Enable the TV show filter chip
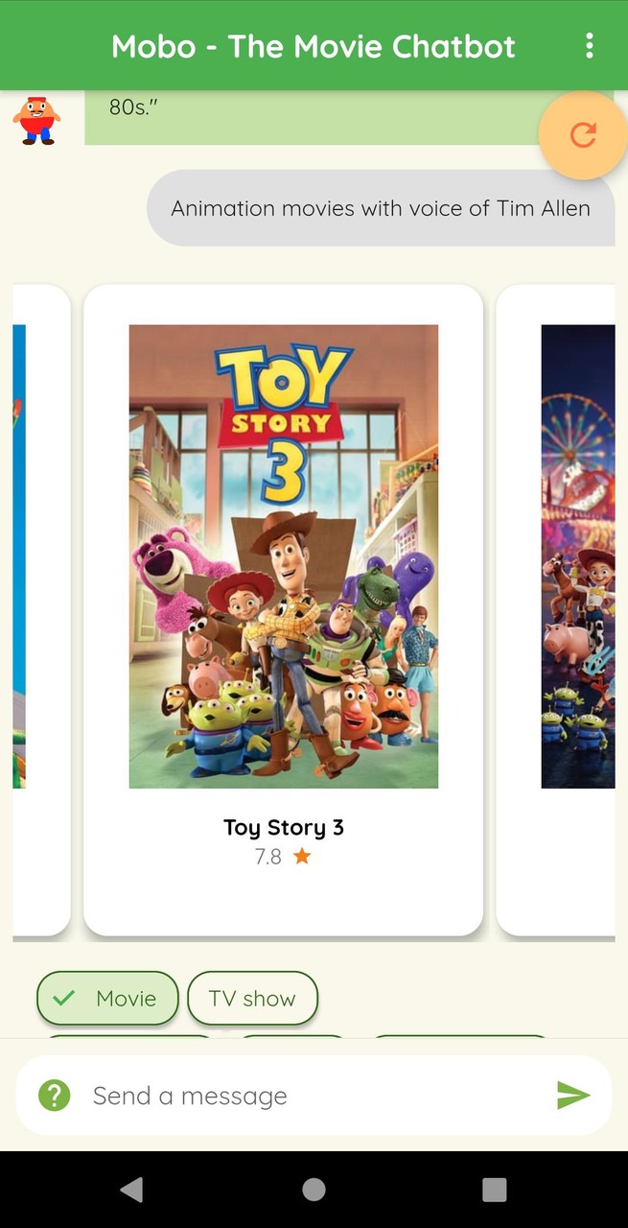 [252, 998]
